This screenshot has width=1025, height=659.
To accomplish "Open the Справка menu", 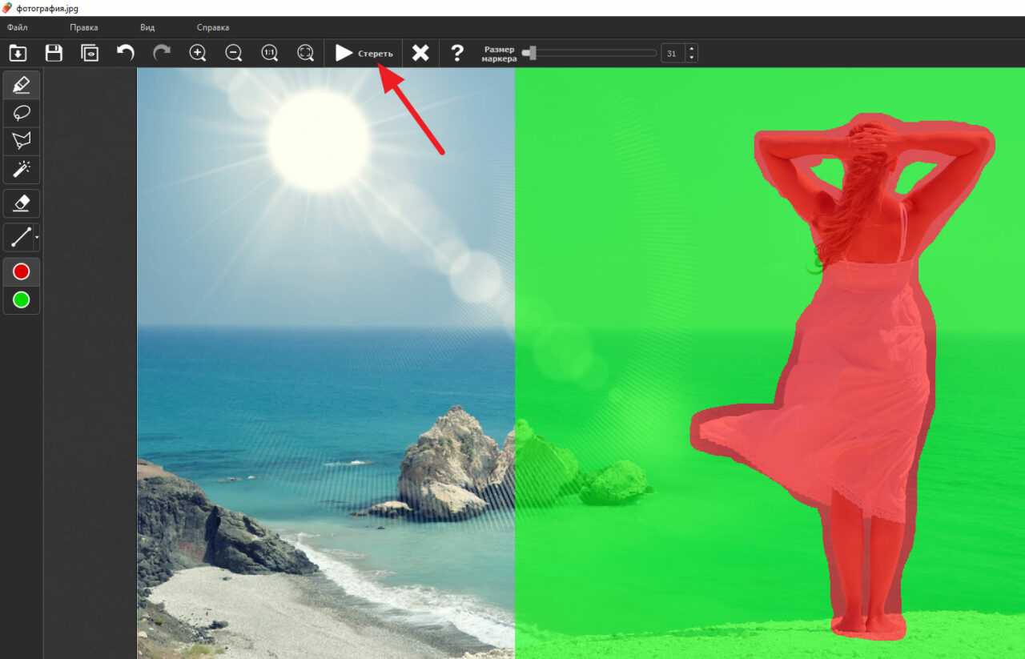I will [x=213, y=27].
